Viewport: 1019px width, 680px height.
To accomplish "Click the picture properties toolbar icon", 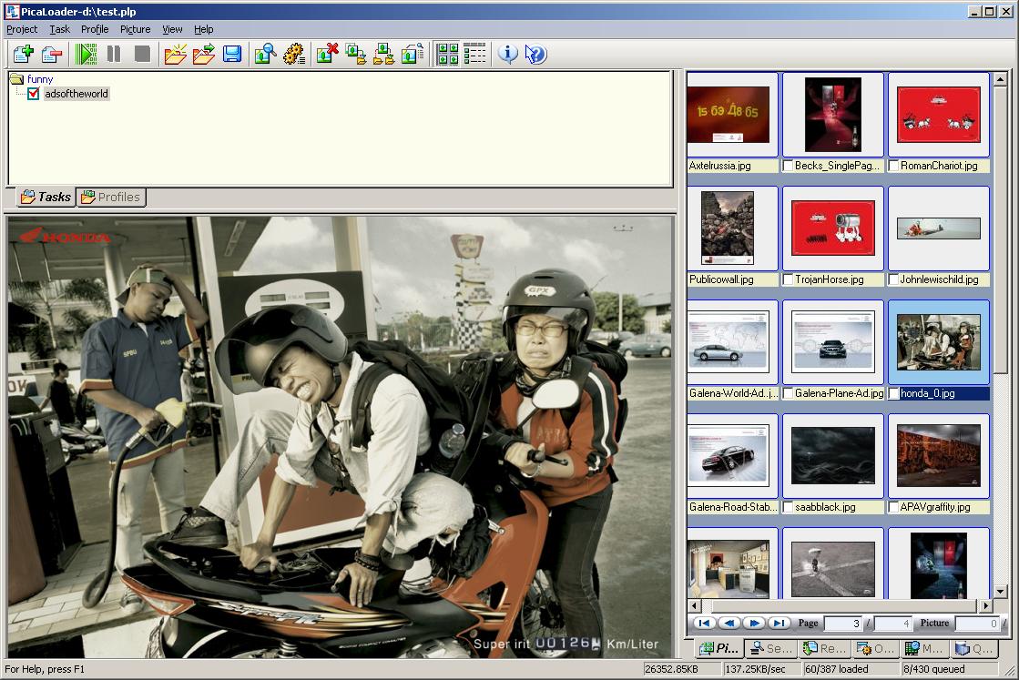I will click(412, 54).
